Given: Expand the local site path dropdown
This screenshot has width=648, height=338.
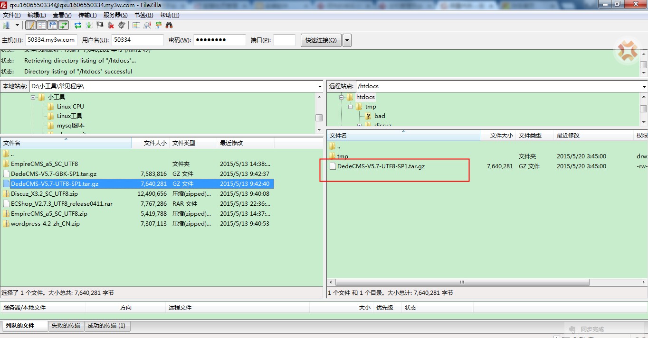Looking at the screenshot, I should tap(320, 86).
